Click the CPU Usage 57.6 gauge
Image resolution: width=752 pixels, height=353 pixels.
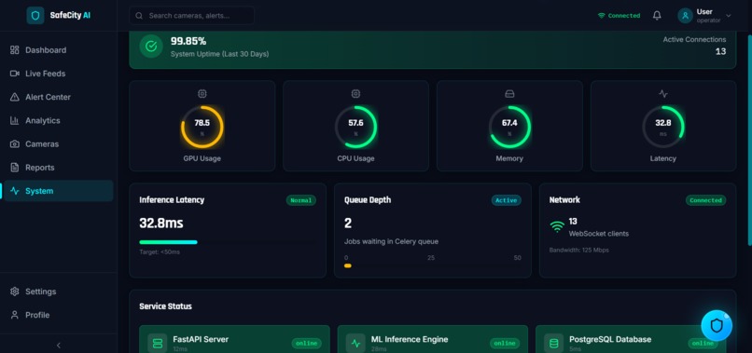pos(355,127)
